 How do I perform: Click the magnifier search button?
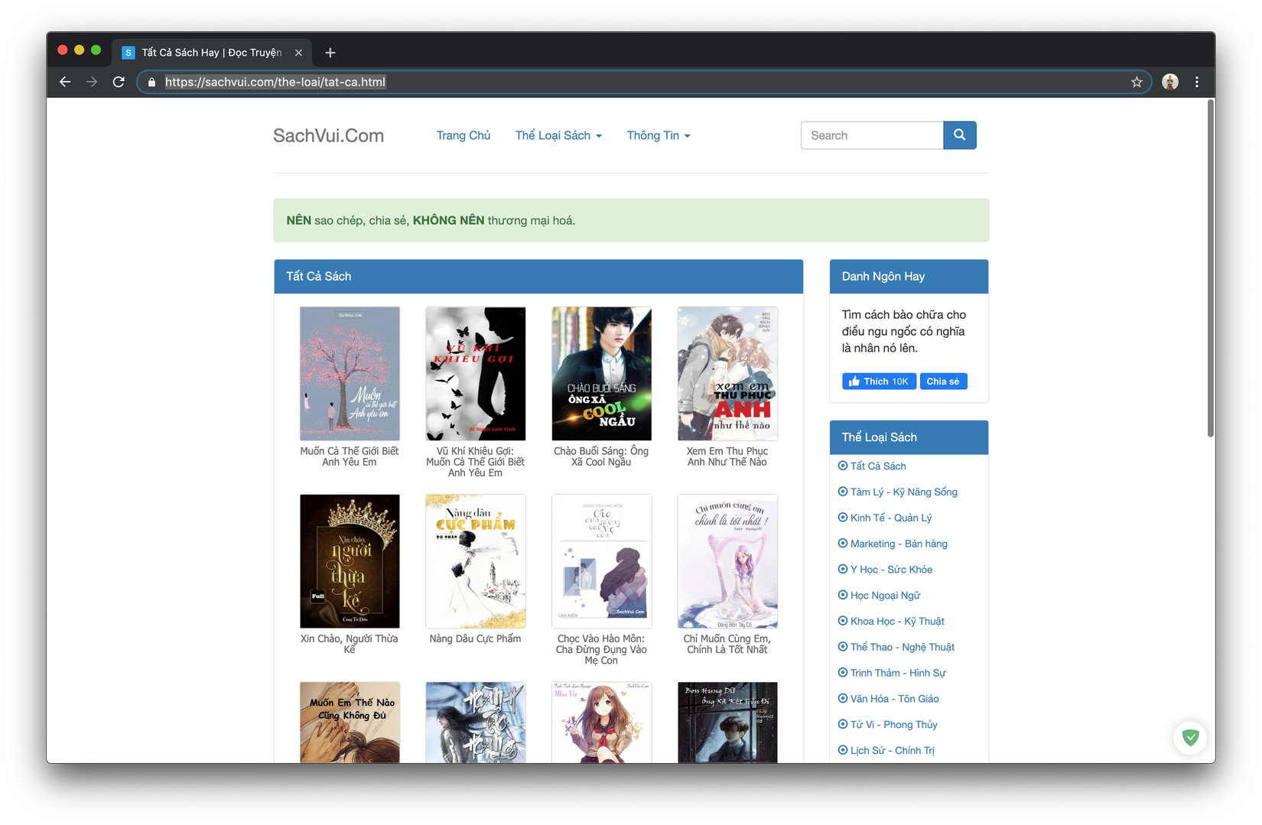point(959,135)
